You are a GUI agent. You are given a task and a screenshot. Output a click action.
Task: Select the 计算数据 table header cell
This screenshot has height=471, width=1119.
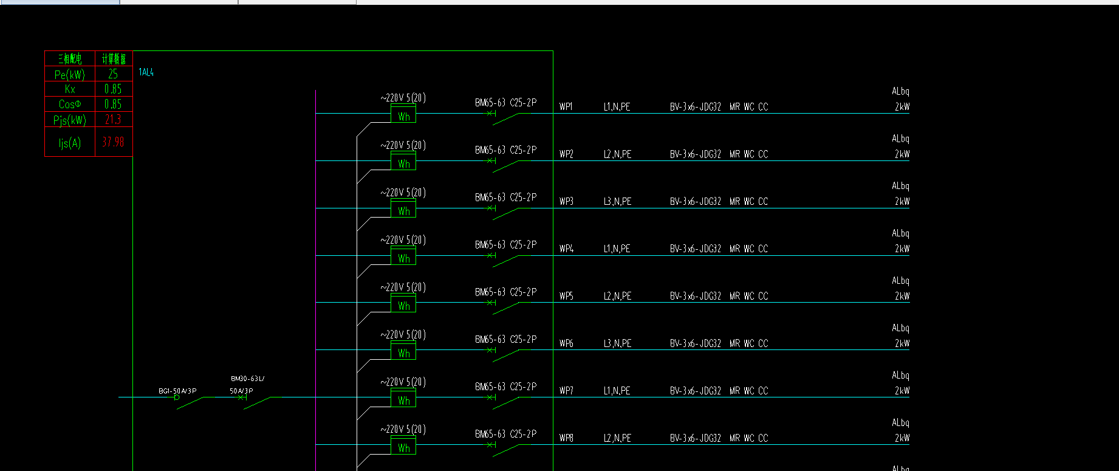114,58
